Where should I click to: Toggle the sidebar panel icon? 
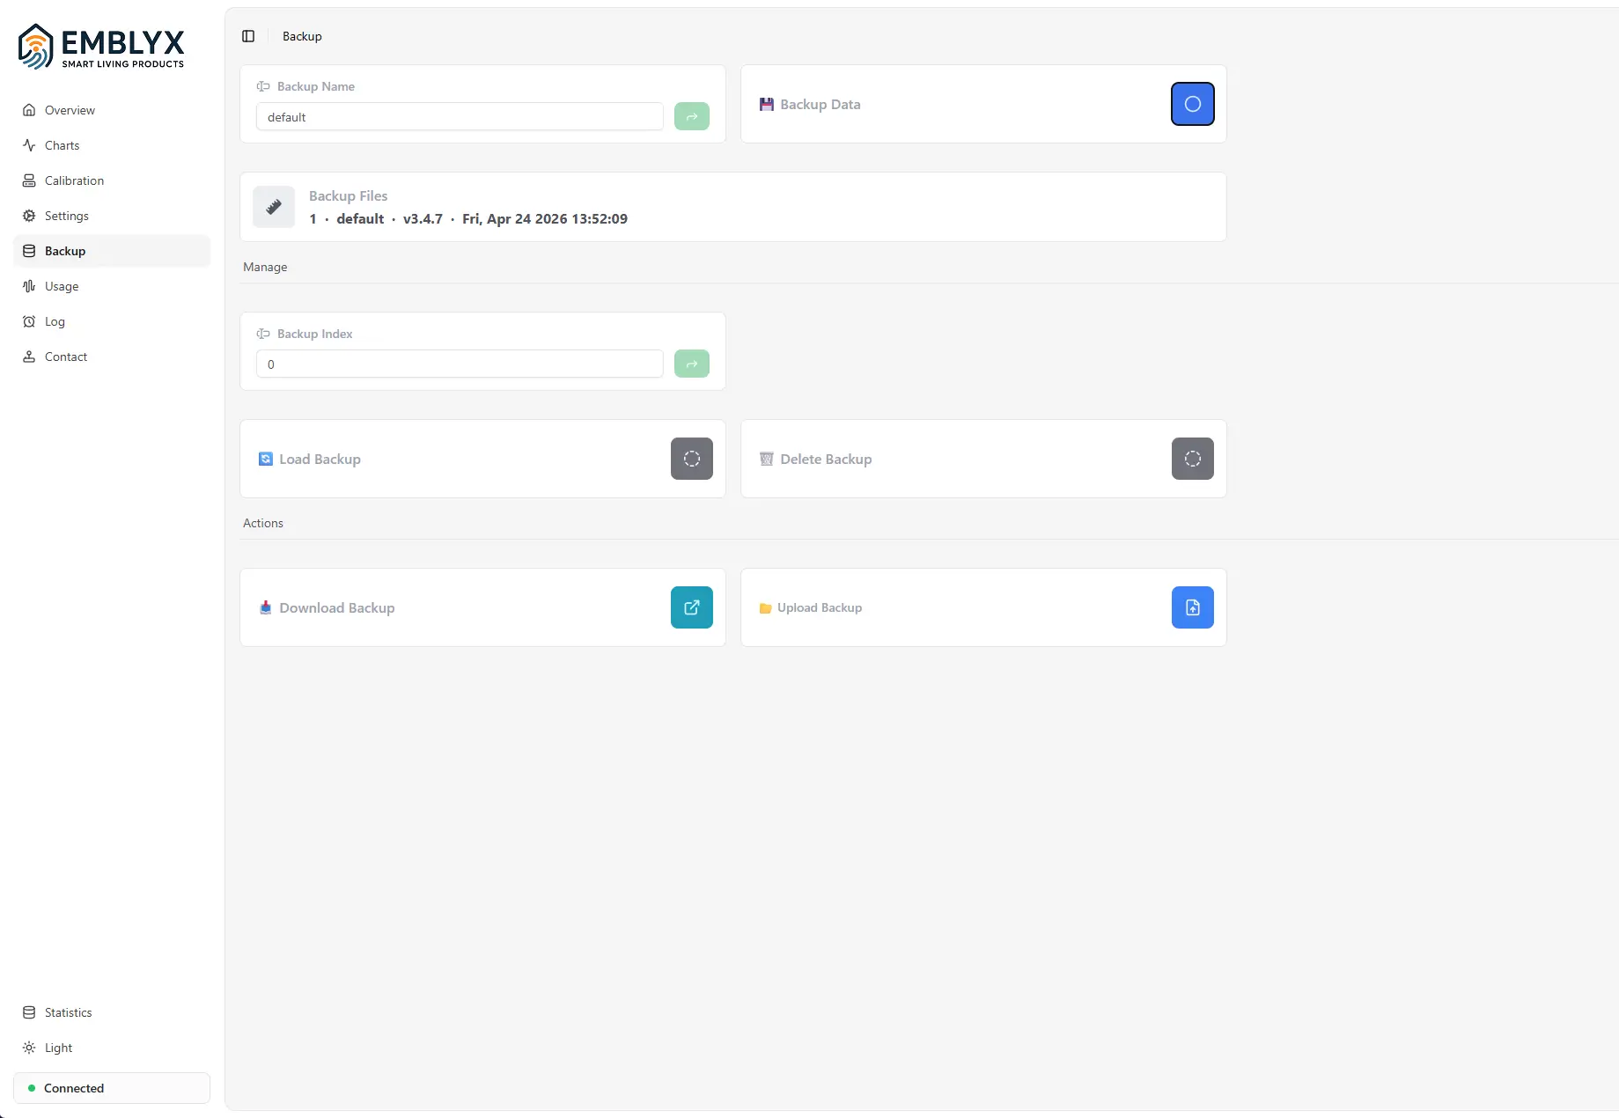click(248, 36)
